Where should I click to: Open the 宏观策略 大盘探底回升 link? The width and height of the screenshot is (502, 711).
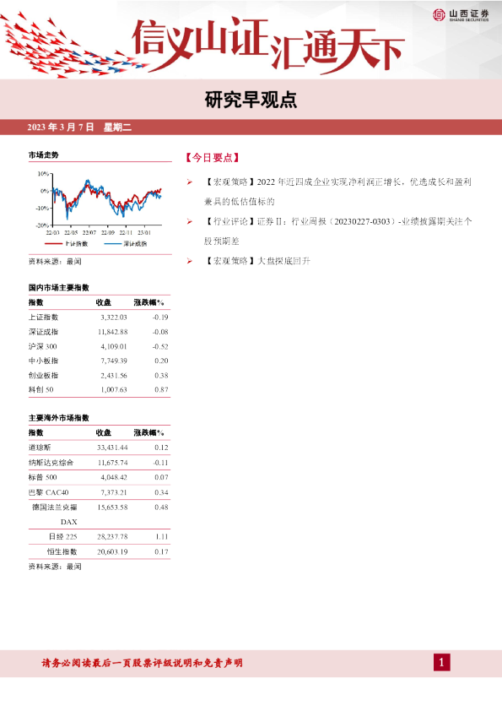(x=256, y=261)
